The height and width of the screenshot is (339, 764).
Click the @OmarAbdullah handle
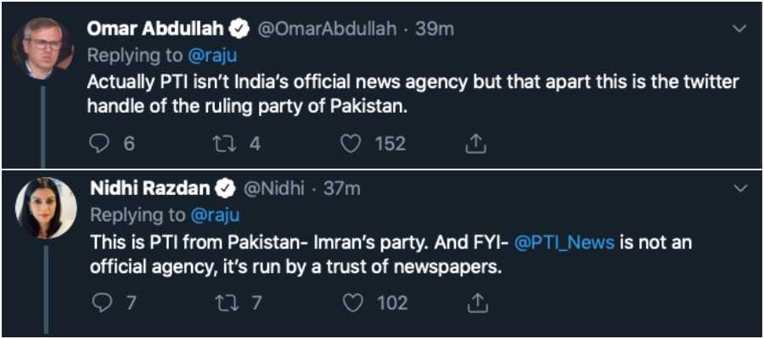[x=326, y=28]
